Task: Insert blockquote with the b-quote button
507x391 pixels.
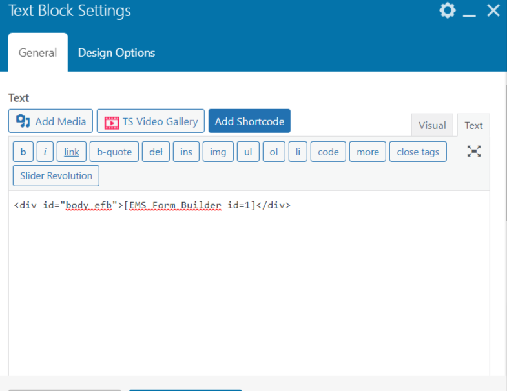Action: tap(114, 152)
